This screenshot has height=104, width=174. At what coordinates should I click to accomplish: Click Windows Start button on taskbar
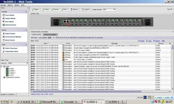tap(4, 102)
